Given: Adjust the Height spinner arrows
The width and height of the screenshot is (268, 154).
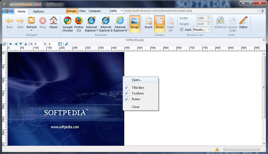Looking at the screenshot, I should point(209,24).
